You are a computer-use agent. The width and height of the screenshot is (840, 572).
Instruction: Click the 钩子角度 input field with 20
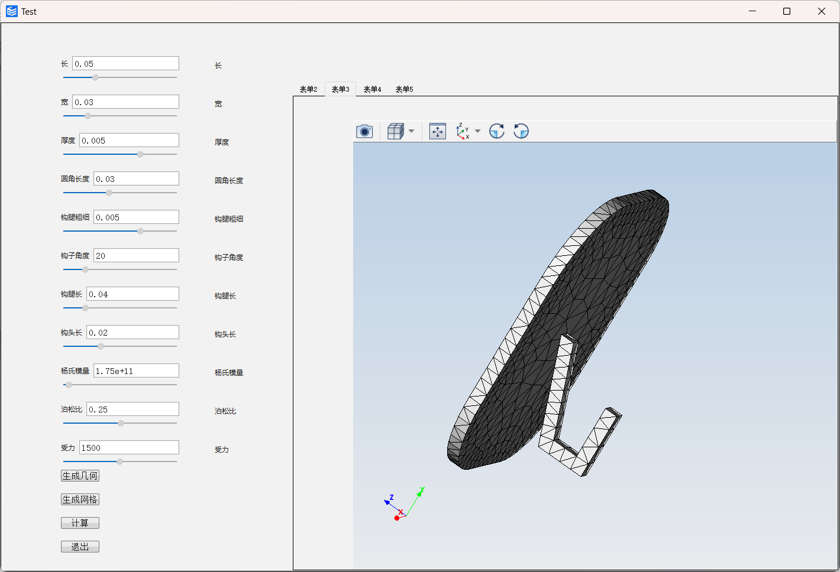(136, 255)
